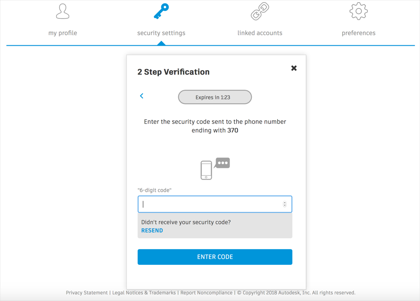Switch to security settings tab
420x301 pixels.
(x=161, y=33)
